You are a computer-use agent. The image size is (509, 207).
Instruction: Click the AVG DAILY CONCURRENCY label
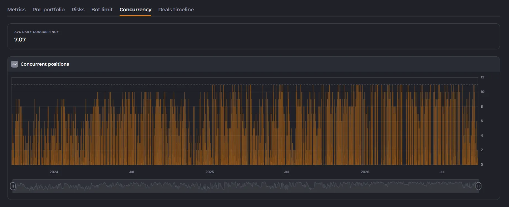[37, 32]
